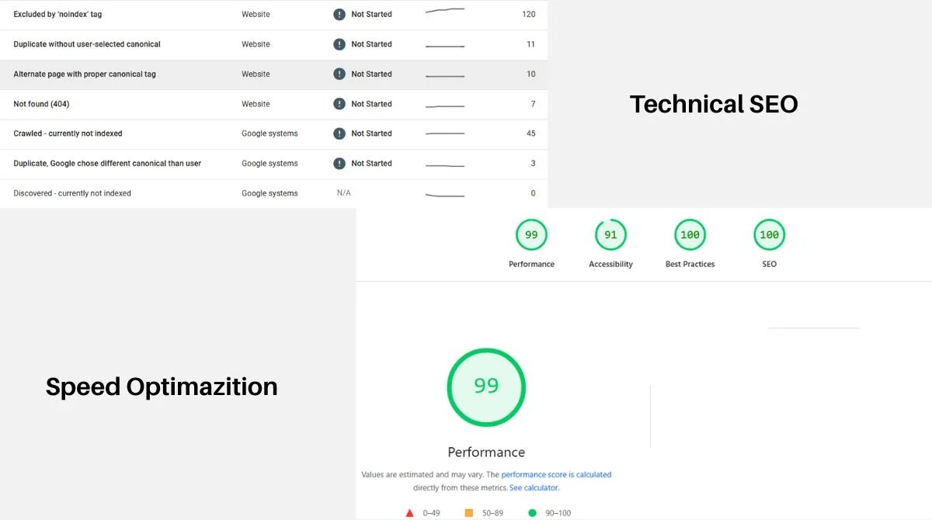Select the SEO 100 score gauge
This screenshot has height=520, width=932.
pyautogui.click(x=769, y=235)
